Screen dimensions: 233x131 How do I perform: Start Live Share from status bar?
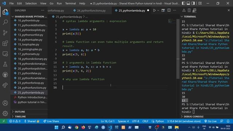(51, 121)
